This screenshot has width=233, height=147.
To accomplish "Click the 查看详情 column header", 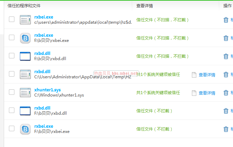I will [x=145, y=5].
